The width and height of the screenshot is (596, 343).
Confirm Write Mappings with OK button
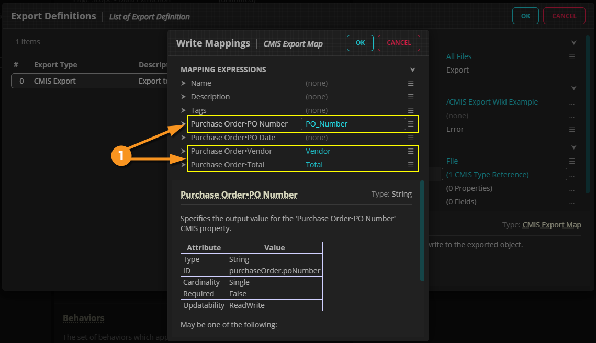pos(360,43)
